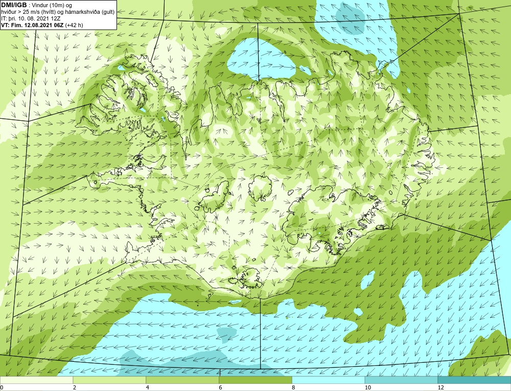Click the 'hviður > 25 m/s' description line

(58, 12)
